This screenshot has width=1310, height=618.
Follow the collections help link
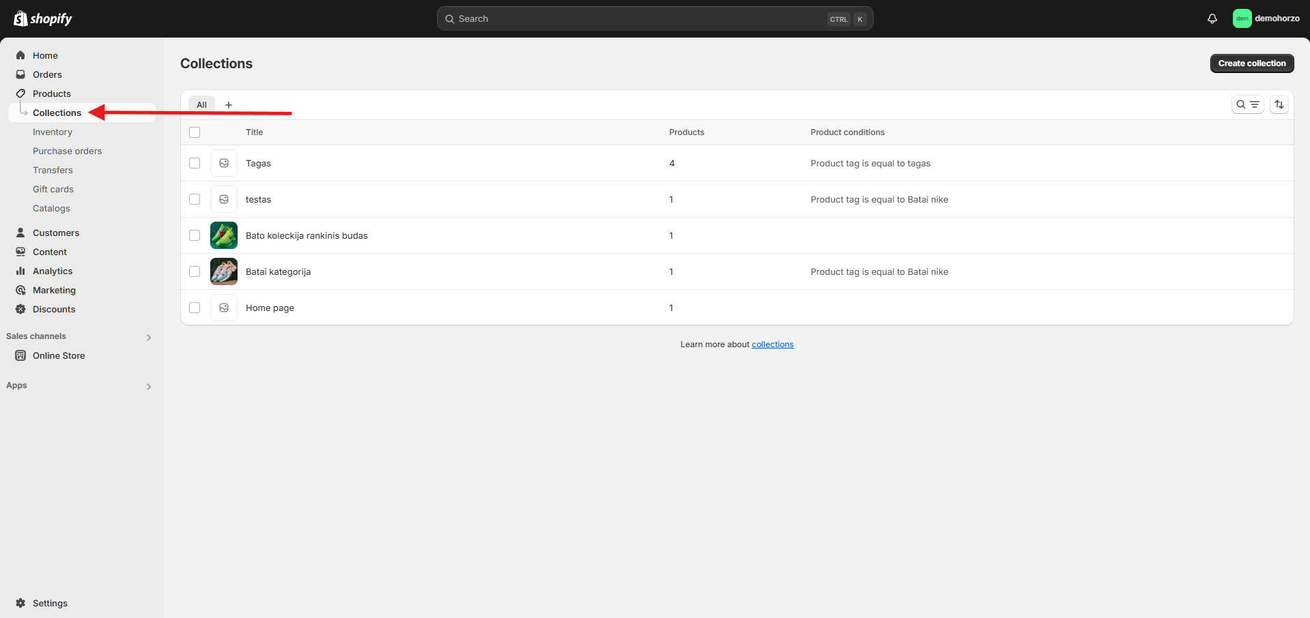[x=772, y=344]
